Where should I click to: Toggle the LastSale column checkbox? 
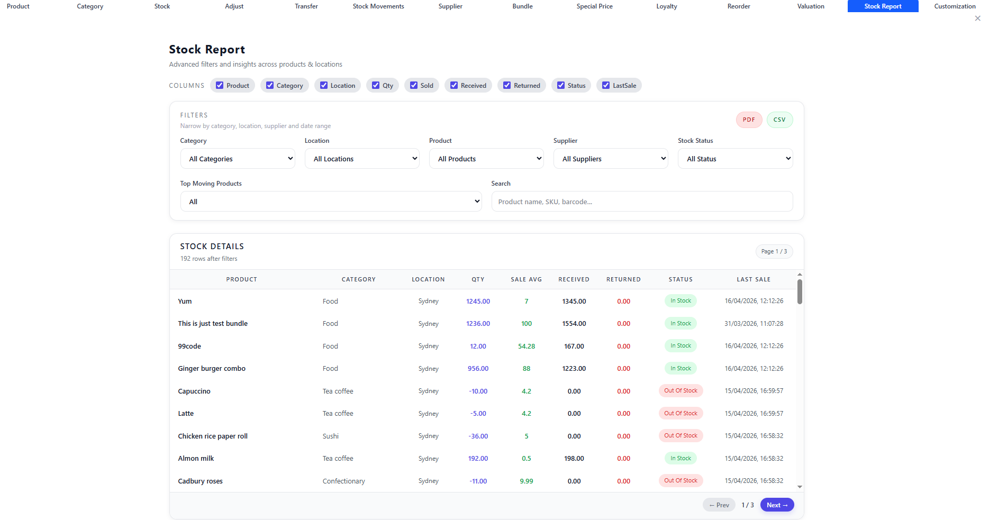[606, 85]
